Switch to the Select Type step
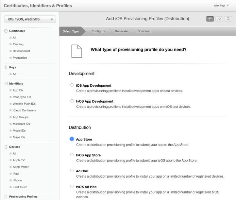This screenshot has width=236, height=200. click(x=71, y=31)
